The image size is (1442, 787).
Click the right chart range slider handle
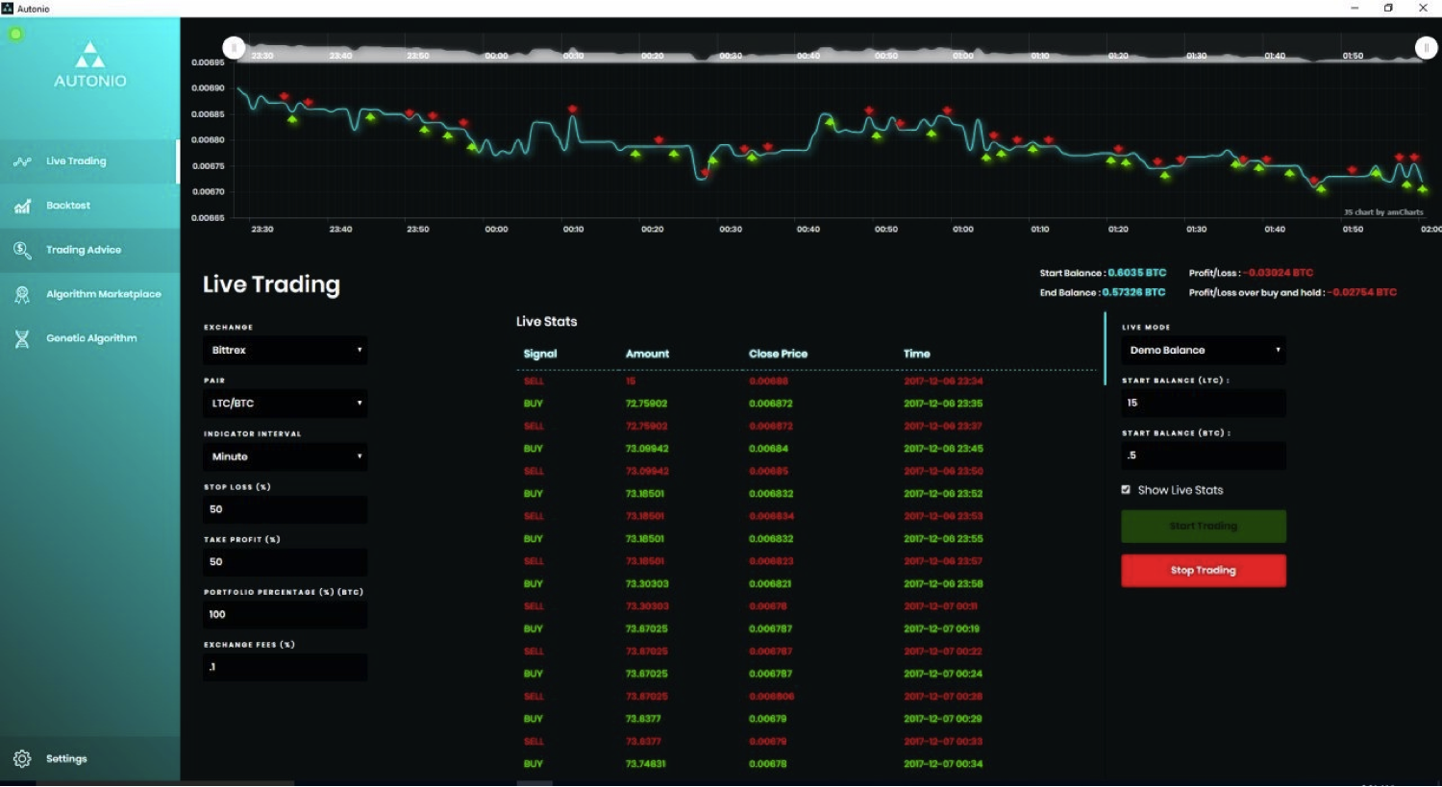(1427, 47)
